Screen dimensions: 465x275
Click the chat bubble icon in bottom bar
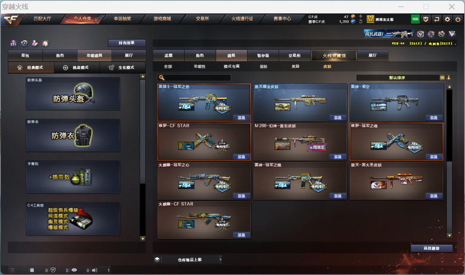point(74,270)
